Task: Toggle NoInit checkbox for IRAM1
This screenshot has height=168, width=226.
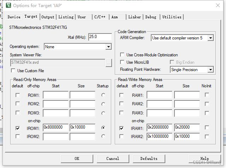Action: (x=207, y=127)
